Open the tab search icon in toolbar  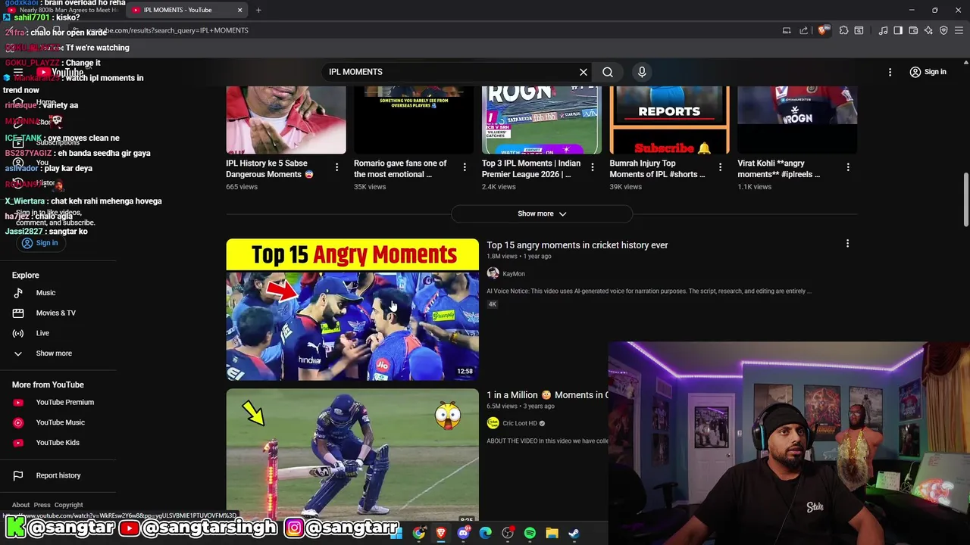(859, 30)
